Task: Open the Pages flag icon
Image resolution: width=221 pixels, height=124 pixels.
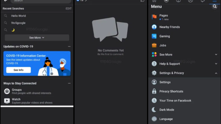Action: [154, 17]
